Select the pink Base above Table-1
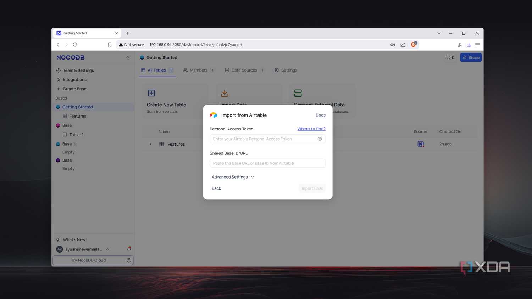Viewport: 532px width, 299px height. click(x=67, y=125)
